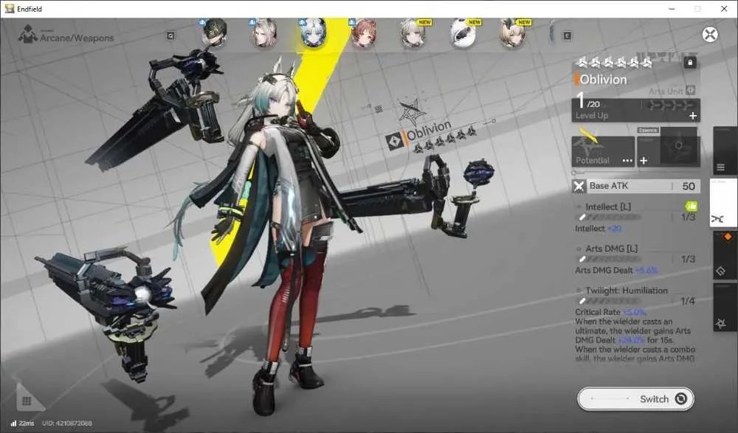The width and height of the screenshot is (738, 433).
Task: Click the network ping 22ms indicator
Action: click(22, 423)
